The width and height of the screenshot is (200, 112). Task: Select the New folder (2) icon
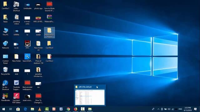click(x=38, y=46)
